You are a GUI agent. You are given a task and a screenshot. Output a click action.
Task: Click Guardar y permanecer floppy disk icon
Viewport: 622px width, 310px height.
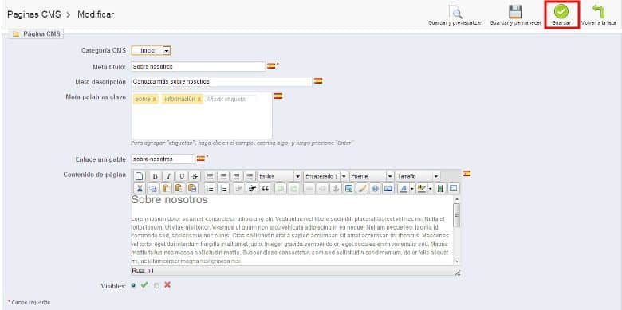[x=515, y=11]
